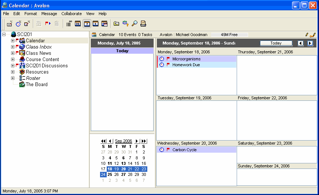Screen dimensions: 319x195
Task: Click the pencil icon in the header bar
Action: click(x=307, y=35)
